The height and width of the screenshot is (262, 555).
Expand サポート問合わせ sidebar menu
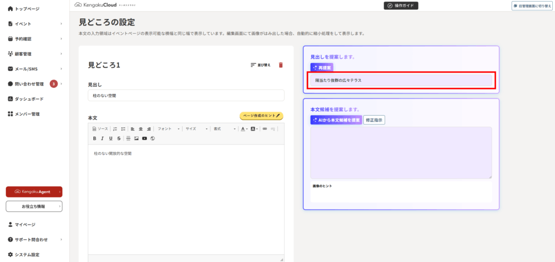pyautogui.click(x=34, y=239)
